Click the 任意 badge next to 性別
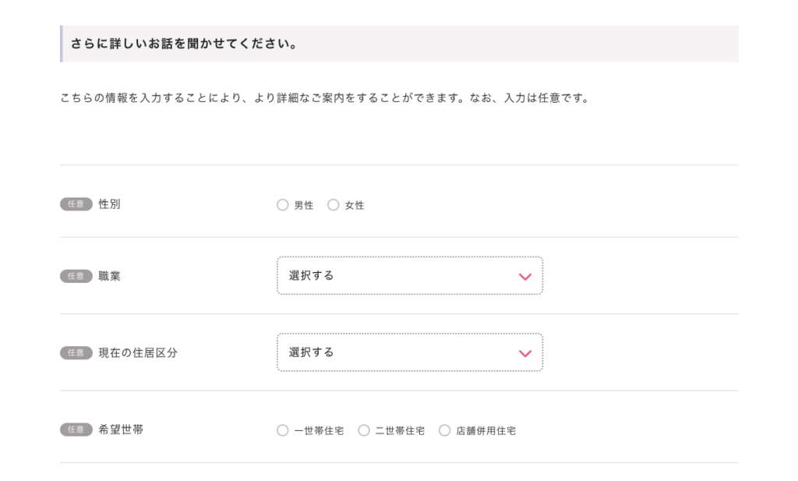 [76, 204]
